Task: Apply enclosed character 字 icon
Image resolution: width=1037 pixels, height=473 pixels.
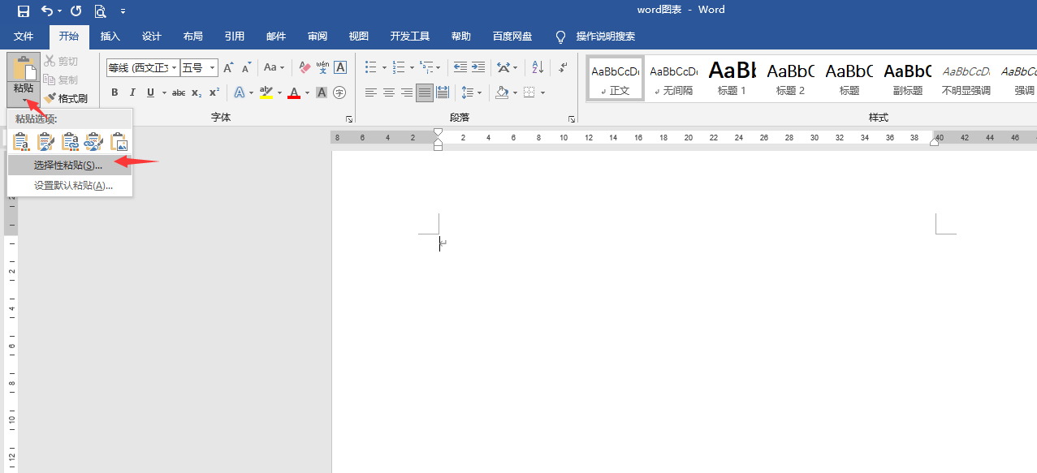Action: click(x=339, y=92)
